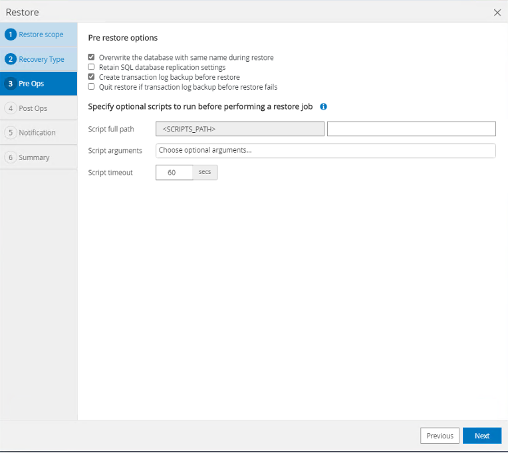Uncheck Overwrite the database with same name

coord(92,58)
